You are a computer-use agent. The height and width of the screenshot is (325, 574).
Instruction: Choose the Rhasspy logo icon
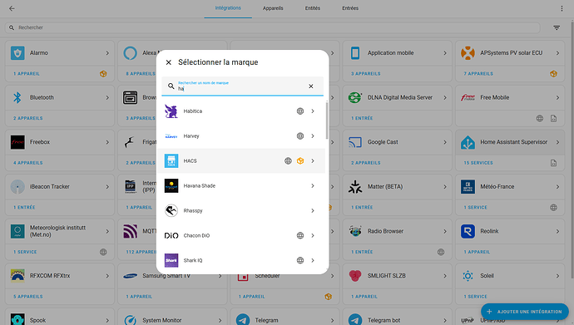pyautogui.click(x=171, y=210)
